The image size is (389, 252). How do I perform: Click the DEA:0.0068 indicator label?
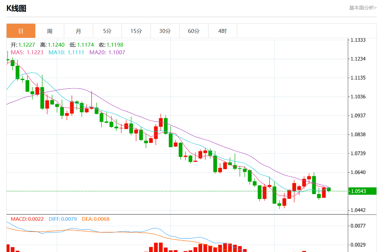point(96,219)
